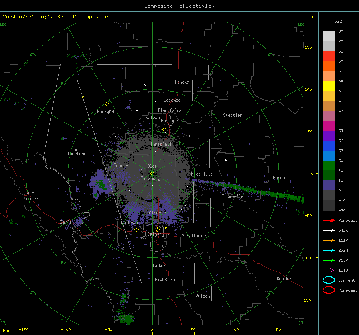Image resolution: width=359 pixels, height=335 pixels.
Task: Click the Okotoks city label
Action: coord(160,265)
